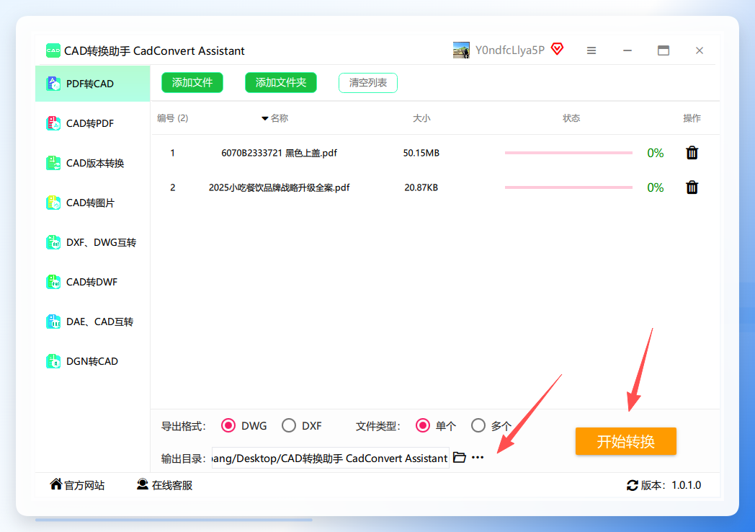The image size is (755, 532).
Task: Click the user avatar thumbnail
Action: (x=461, y=50)
